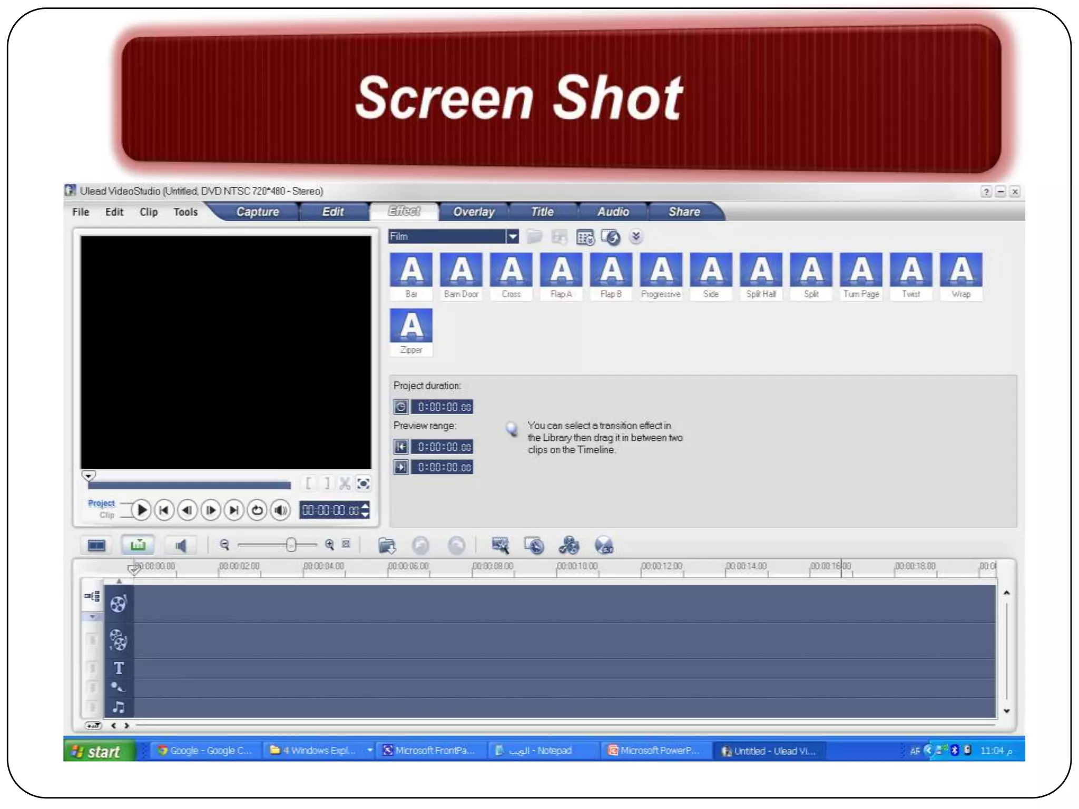Jump to start with the Home button
This screenshot has height=809, width=1079.
[x=164, y=510]
